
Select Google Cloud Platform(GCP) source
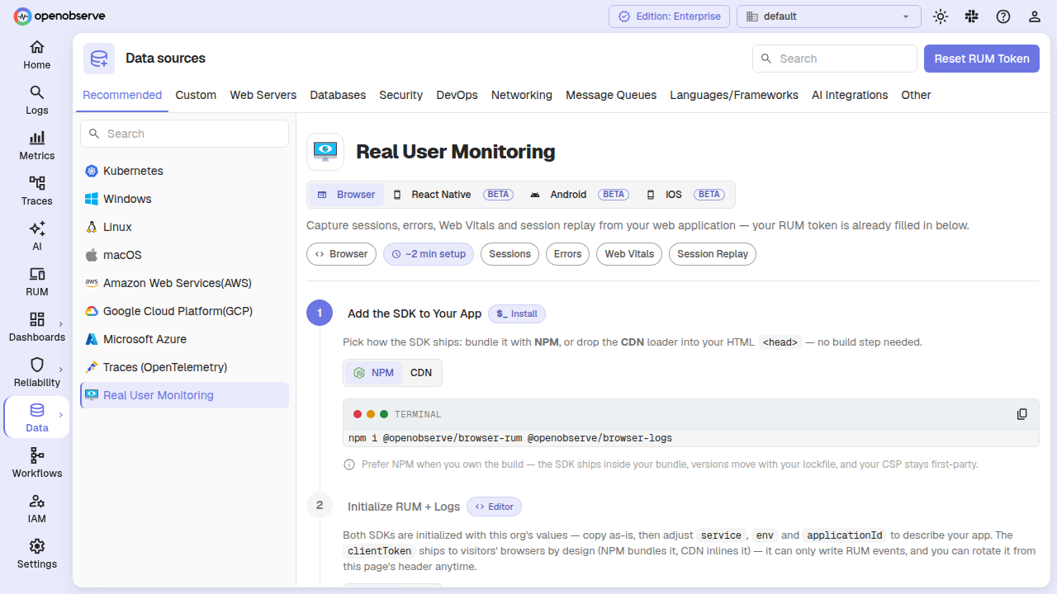(184, 311)
